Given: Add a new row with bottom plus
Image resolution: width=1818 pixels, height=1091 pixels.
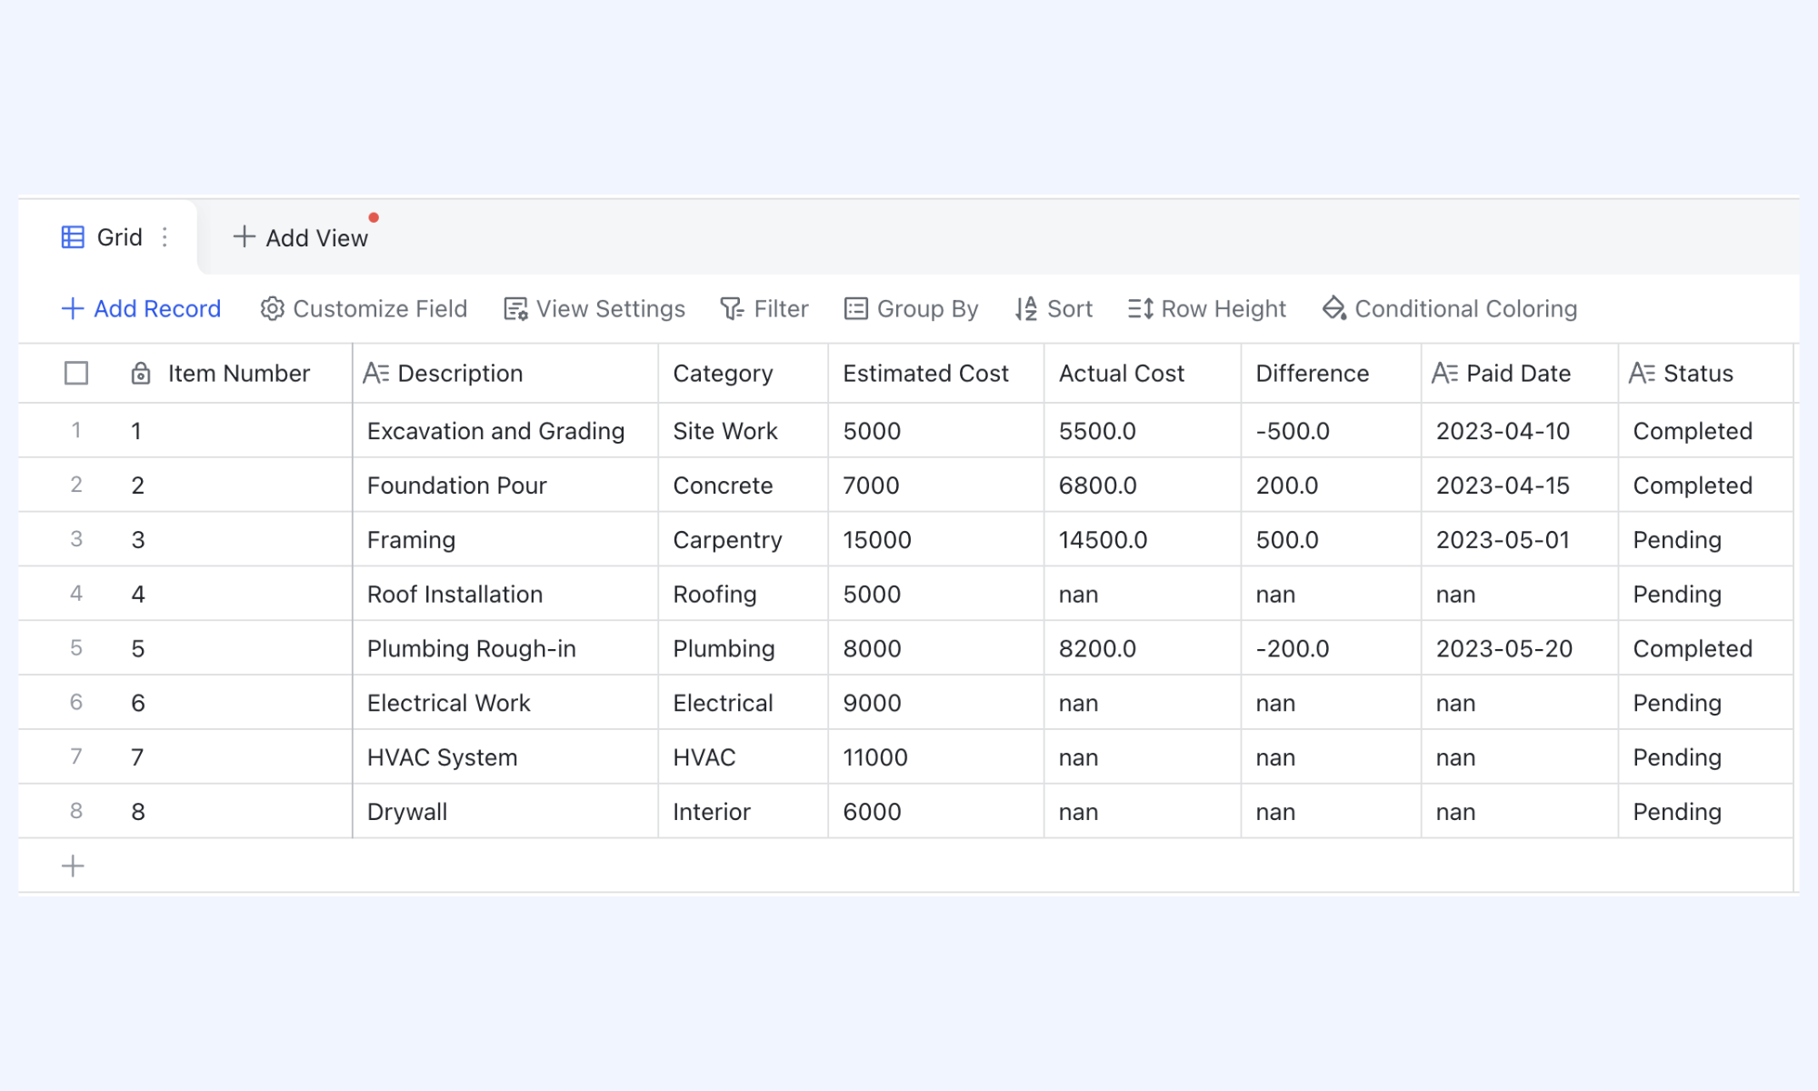Looking at the screenshot, I should click(73, 866).
